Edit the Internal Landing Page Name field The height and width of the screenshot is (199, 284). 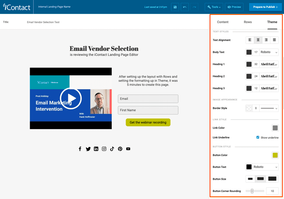54,7
